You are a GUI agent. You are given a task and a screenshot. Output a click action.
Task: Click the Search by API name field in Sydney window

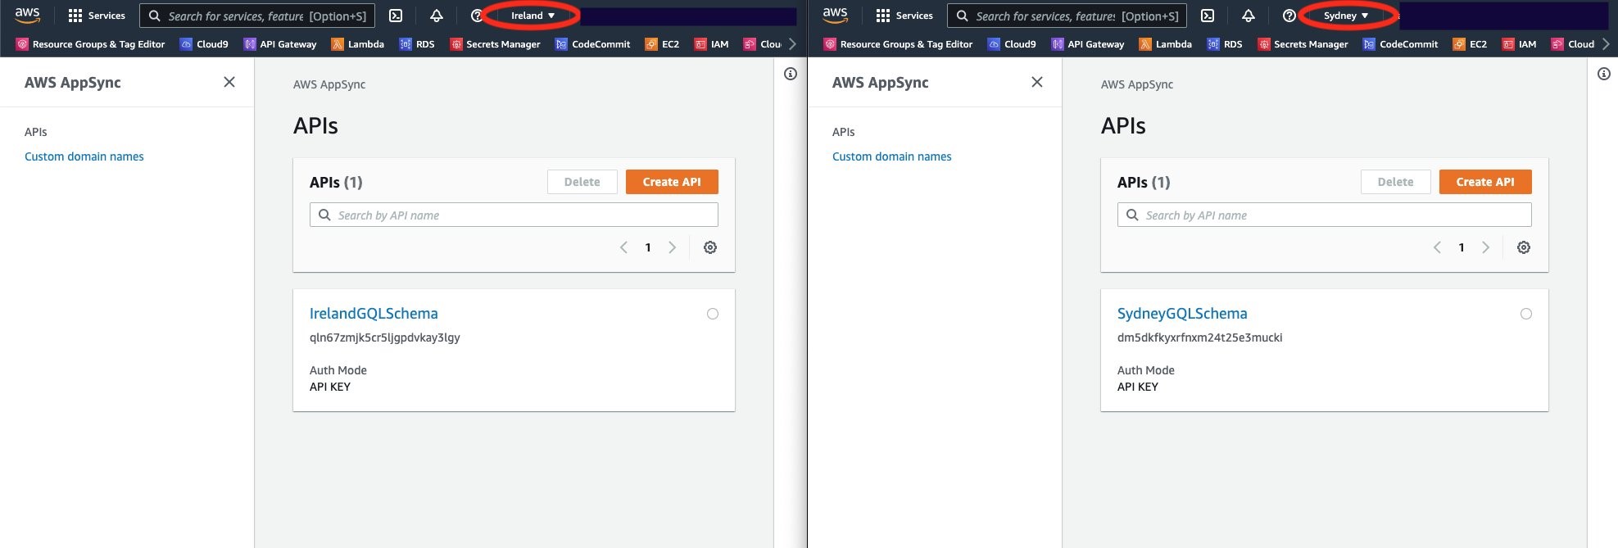[1324, 215]
